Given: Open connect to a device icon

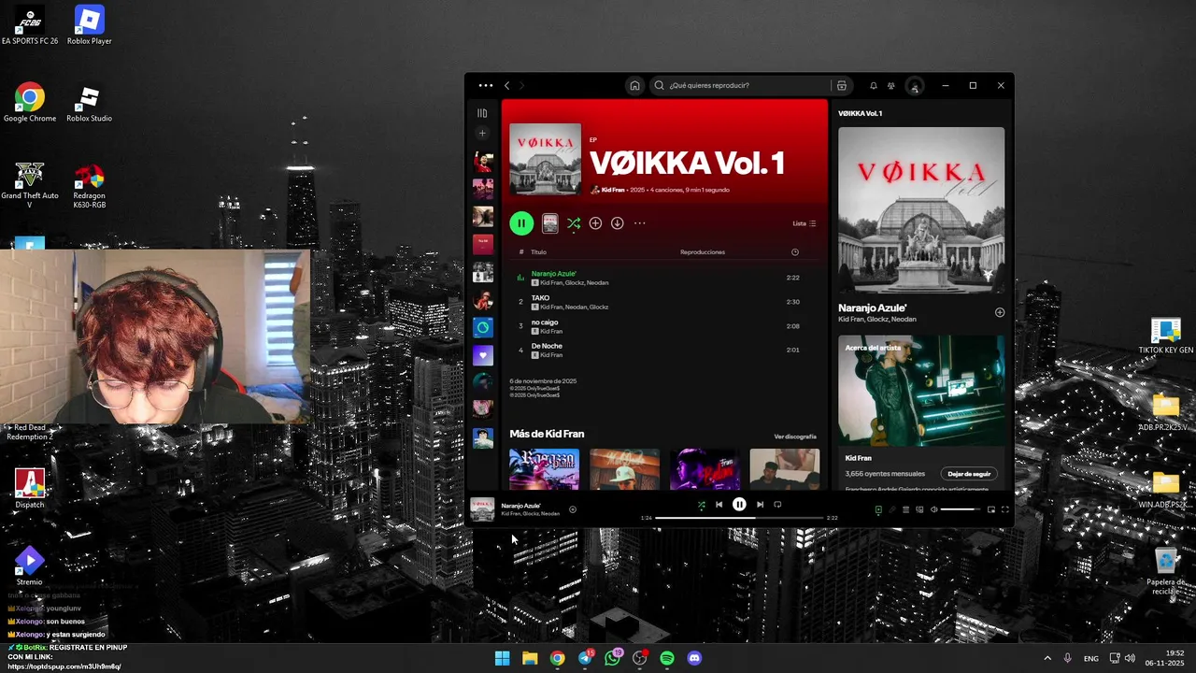Looking at the screenshot, I should point(919,509).
